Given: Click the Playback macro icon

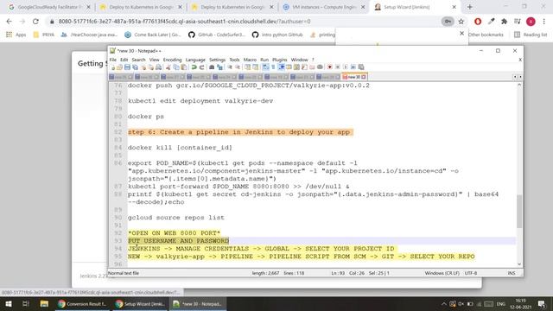Looking at the screenshot, I should [346, 67].
